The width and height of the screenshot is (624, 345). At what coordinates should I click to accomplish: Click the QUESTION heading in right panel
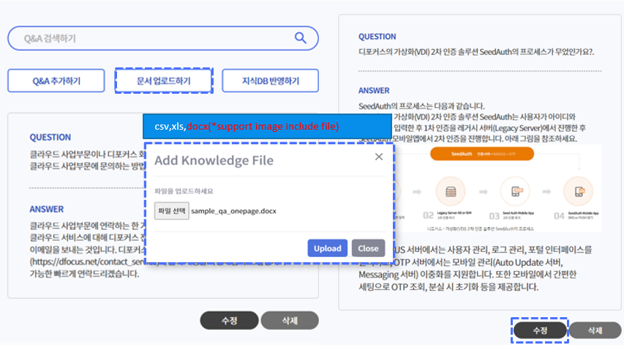tap(377, 37)
